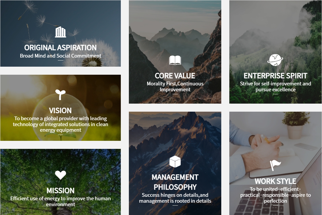
Task: Open the ENTERPRISE SPIRIT heading
Action: pos(275,76)
